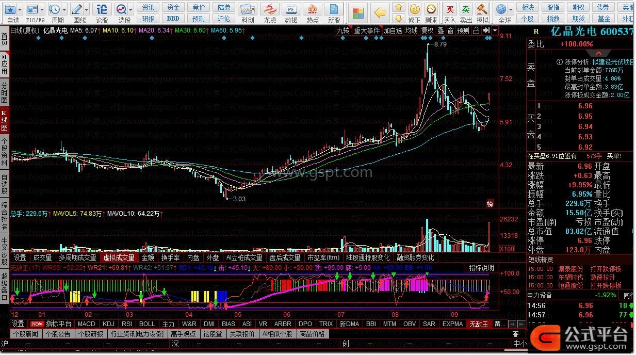
Task: Click the 资讯 toolbar button
Action: (148, 7)
